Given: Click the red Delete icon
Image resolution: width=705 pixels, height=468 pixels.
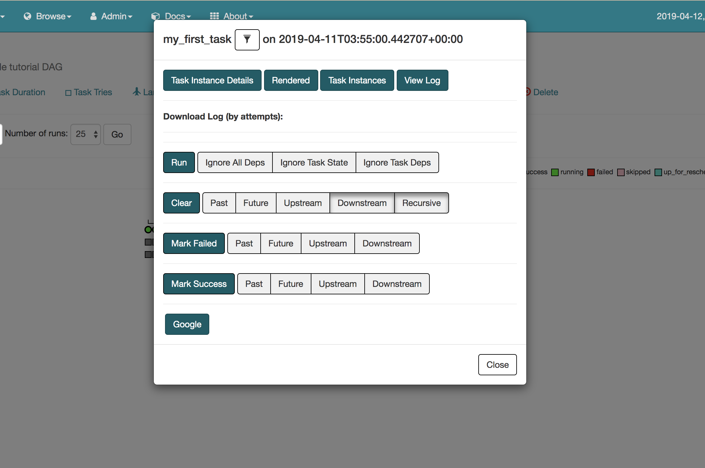Looking at the screenshot, I should [x=528, y=92].
